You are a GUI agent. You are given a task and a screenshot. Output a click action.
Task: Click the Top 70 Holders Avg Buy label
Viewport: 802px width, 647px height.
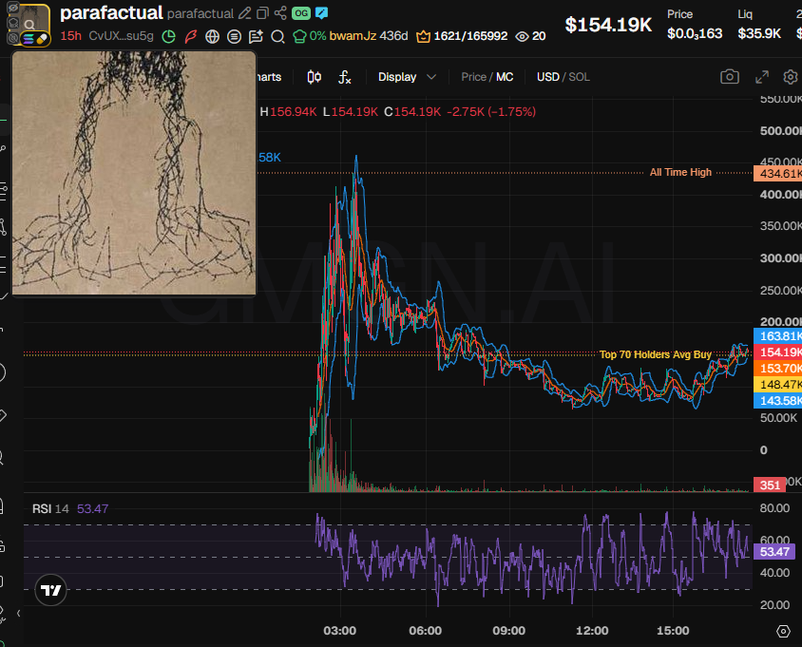click(x=656, y=354)
